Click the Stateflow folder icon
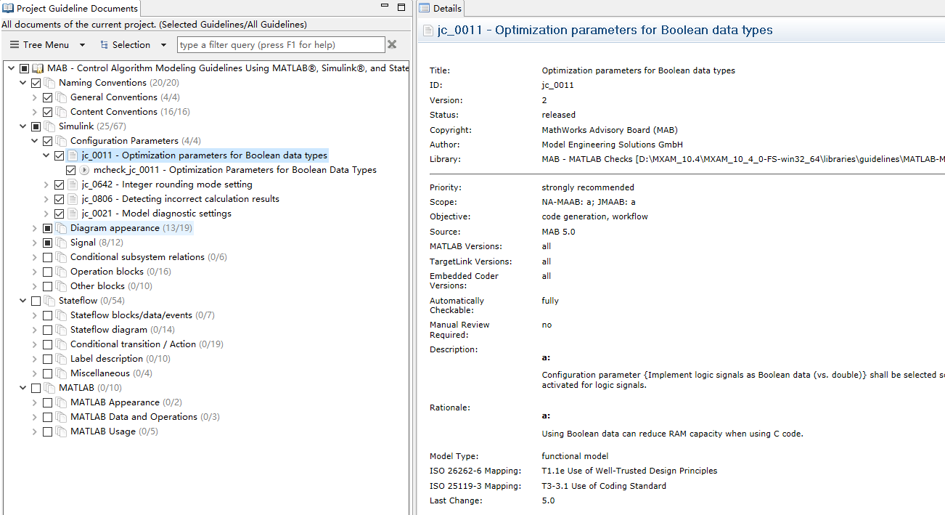This screenshot has height=515, width=945. click(49, 301)
